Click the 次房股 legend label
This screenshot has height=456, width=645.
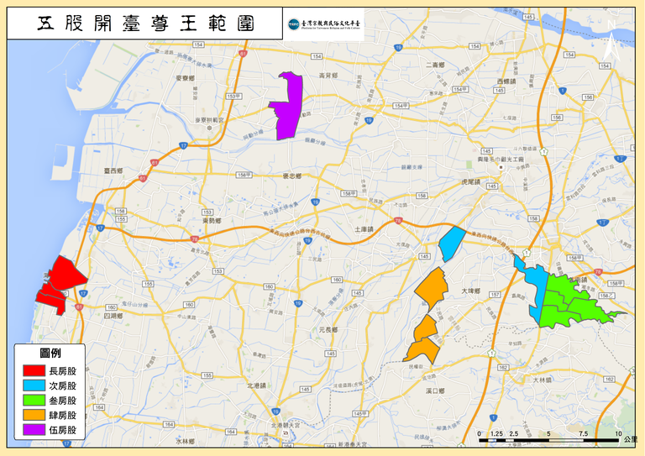click(x=63, y=385)
